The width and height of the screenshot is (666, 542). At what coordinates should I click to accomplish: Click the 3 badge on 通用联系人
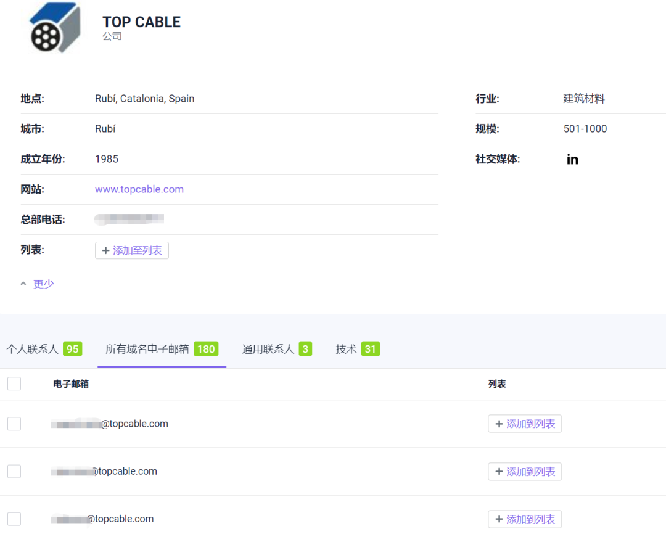(x=305, y=349)
